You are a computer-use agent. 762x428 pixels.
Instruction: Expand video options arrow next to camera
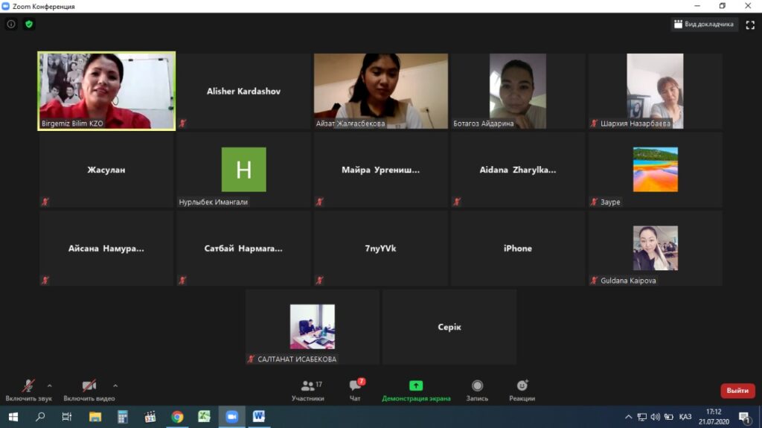tap(115, 386)
